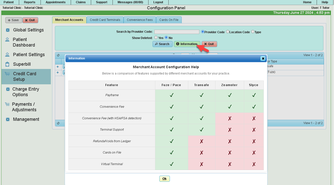Click the Search button
Screen dimensions: 334x185
162,44
